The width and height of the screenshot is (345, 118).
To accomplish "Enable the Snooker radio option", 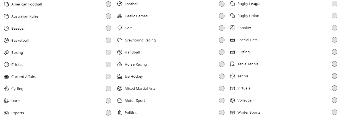I will point(335,28).
